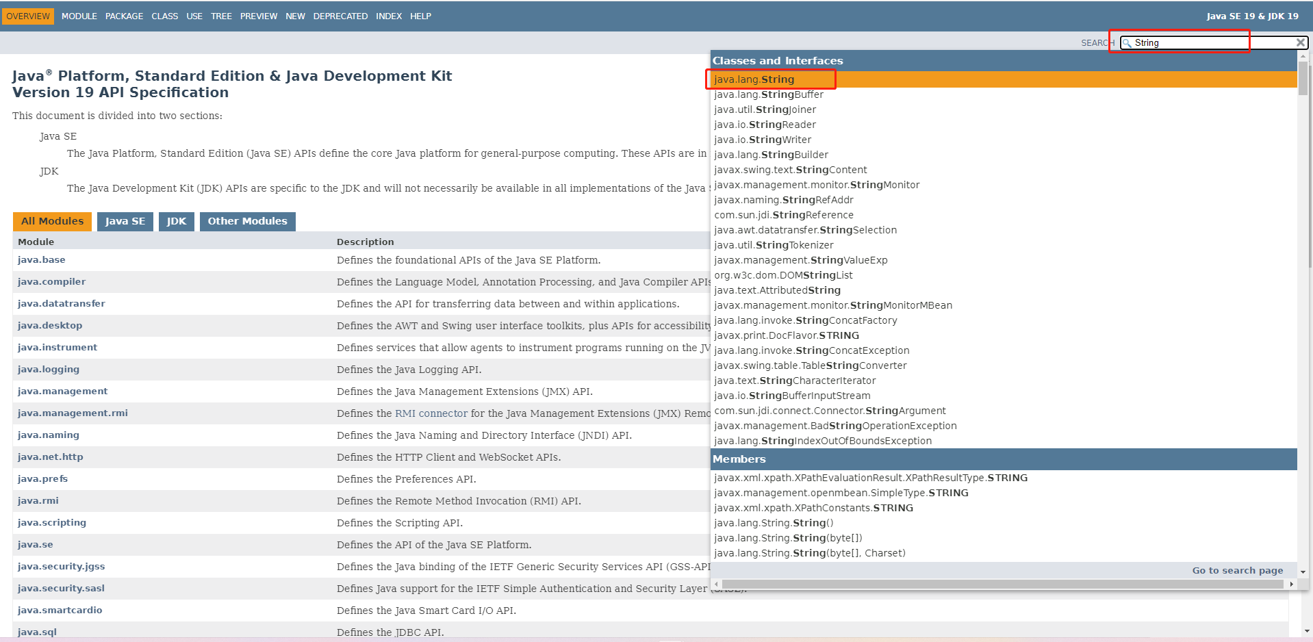Open the DEPRECATED navigation item

(x=340, y=16)
